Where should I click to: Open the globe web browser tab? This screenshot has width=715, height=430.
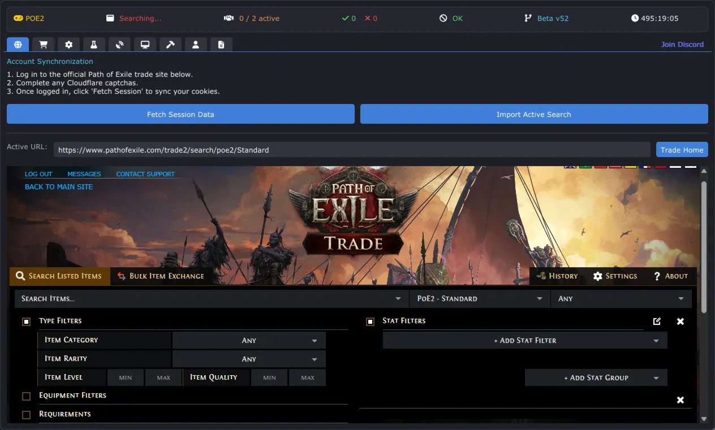(18, 44)
